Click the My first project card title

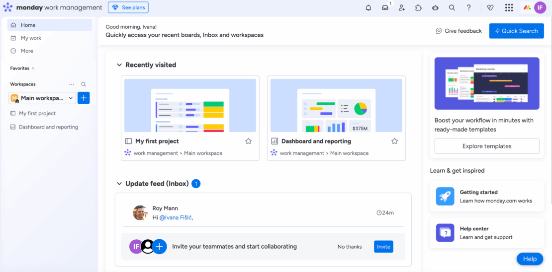pos(157,141)
